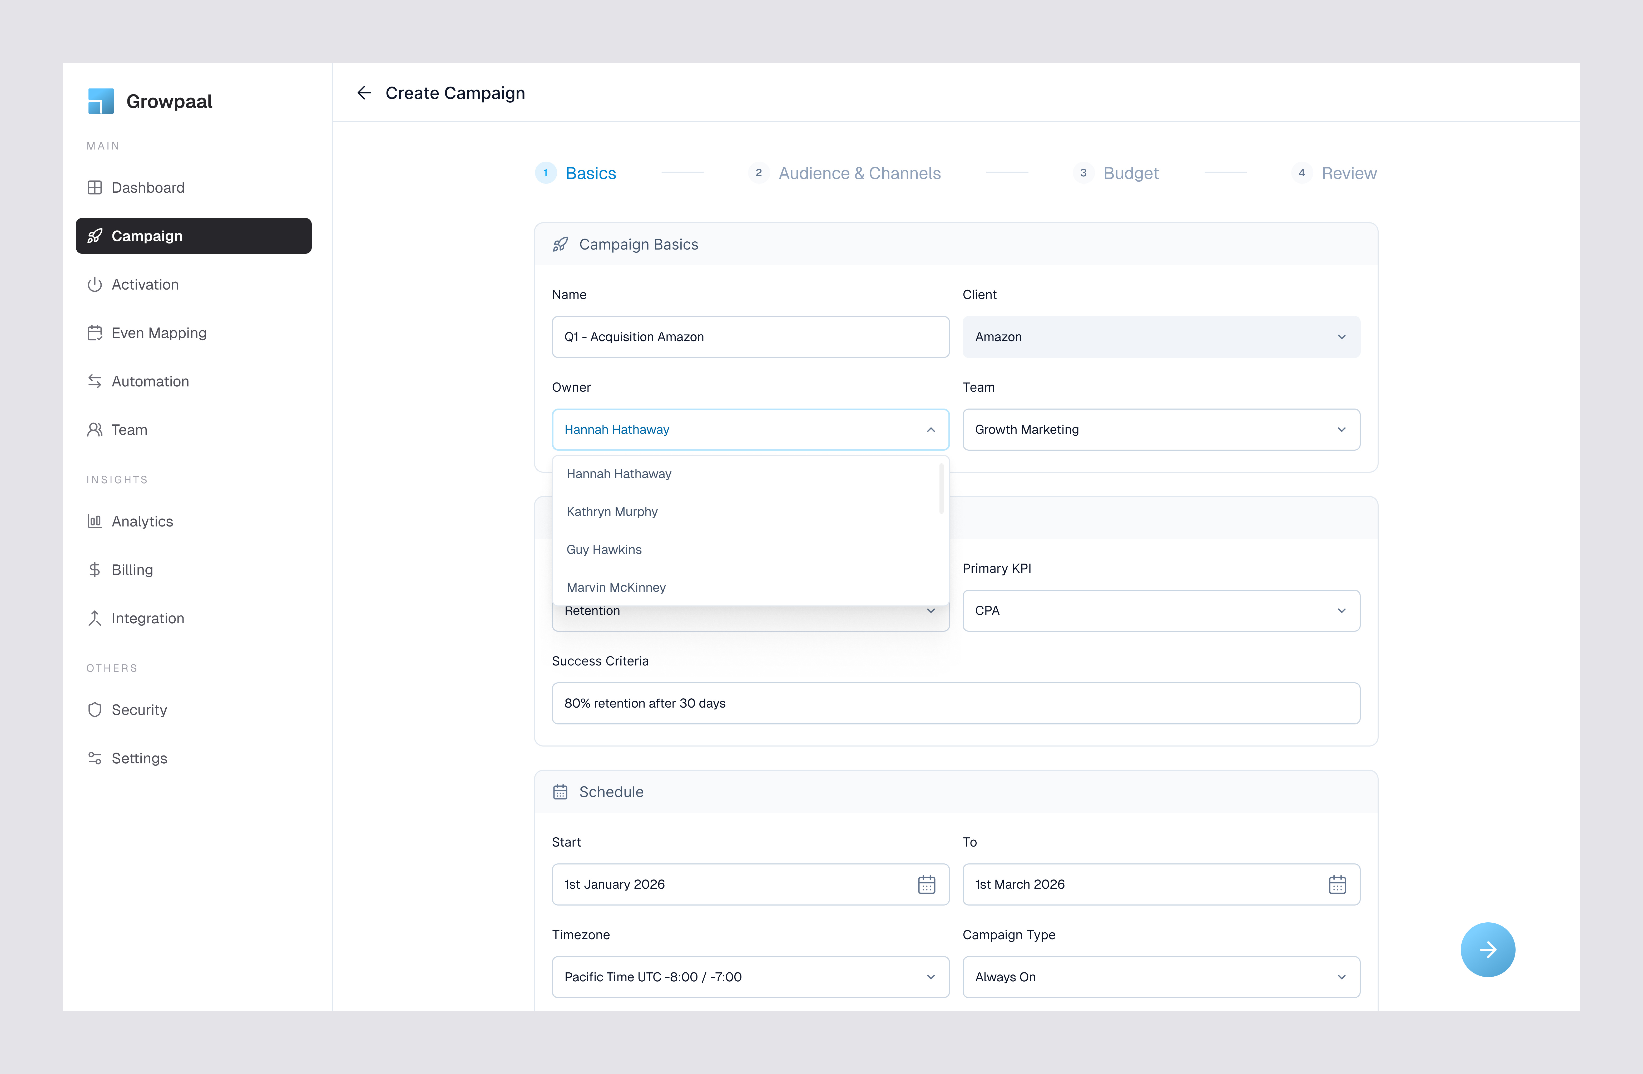Click the Success Criteria text field
This screenshot has width=1643, height=1074.
pyautogui.click(x=956, y=703)
